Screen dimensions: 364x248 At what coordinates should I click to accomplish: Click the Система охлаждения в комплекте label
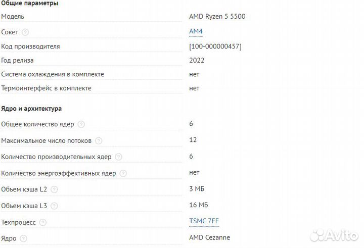53,74
